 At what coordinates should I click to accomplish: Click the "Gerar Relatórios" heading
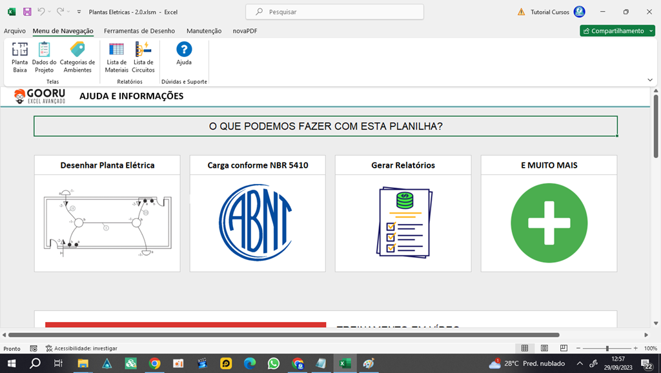[403, 165]
